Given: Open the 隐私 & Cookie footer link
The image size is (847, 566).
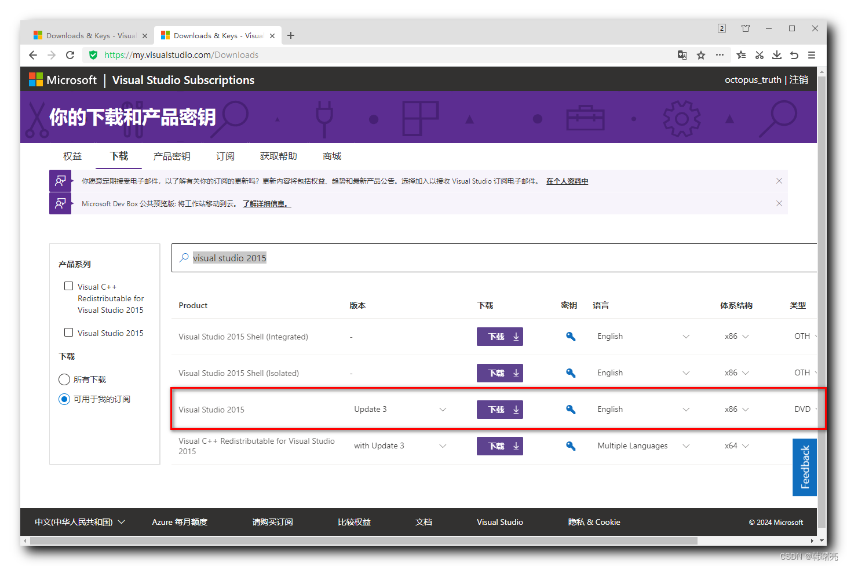Looking at the screenshot, I should click(594, 522).
